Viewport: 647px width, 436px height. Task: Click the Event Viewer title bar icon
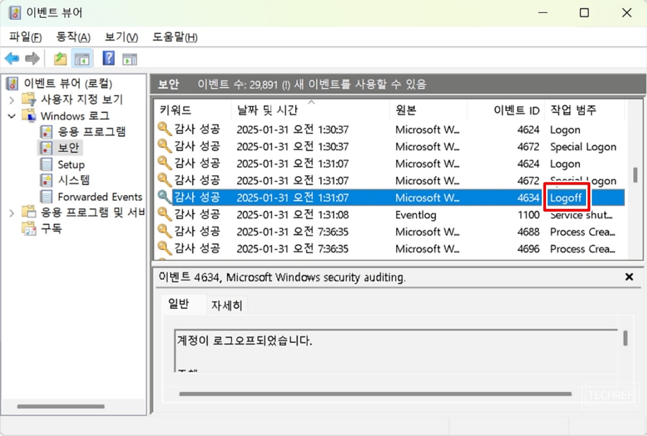(14, 12)
